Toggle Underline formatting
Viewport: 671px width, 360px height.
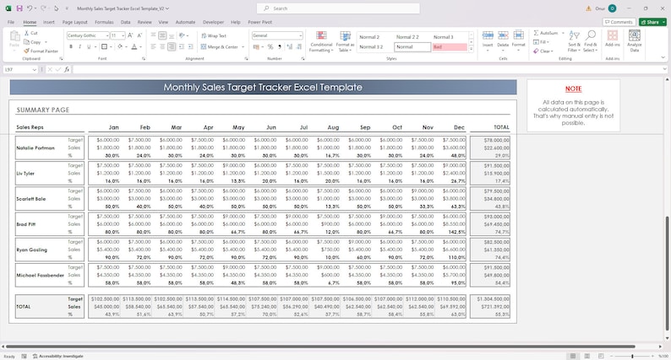pyautogui.click(x=89, y=46)
